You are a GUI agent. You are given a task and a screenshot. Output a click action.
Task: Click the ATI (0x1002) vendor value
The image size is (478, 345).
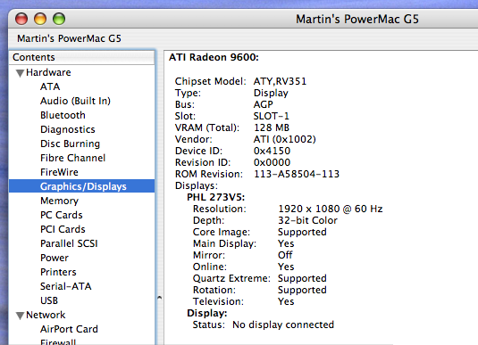coord(285,139)
